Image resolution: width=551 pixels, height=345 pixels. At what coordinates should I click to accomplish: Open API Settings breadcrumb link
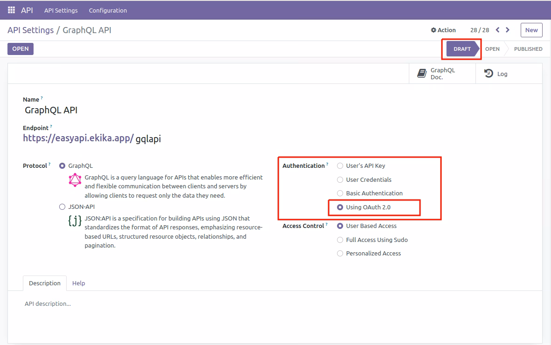pyautogui.click(x=31, y=30)
